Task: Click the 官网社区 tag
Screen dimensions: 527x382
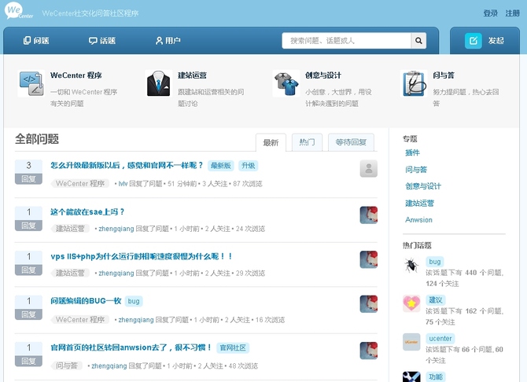Action: [233, 347]
